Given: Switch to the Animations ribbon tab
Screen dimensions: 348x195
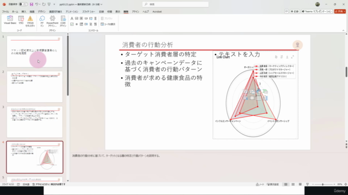Looking at the screenshot, I should 72,11.
